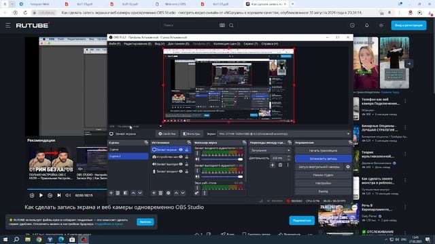Open the Затухание transition dropdown
Viewport: 435px width, 244px height.
(x=271, y=150)
